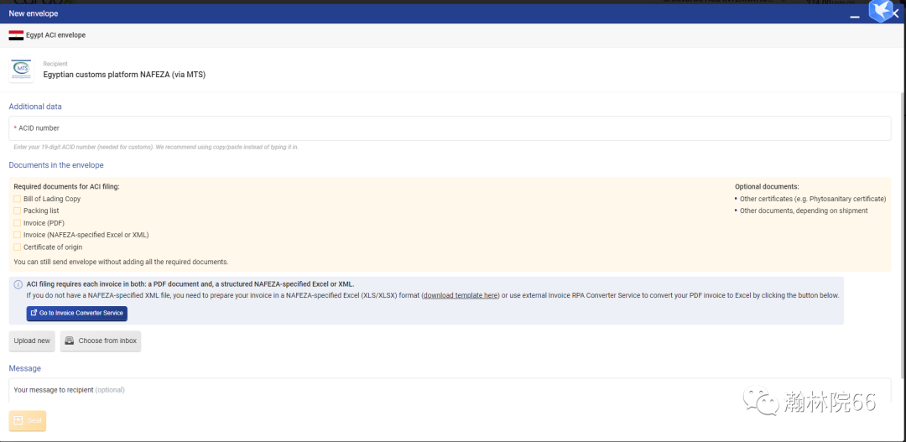Minimize the New envelope dialog

point(854,15)
